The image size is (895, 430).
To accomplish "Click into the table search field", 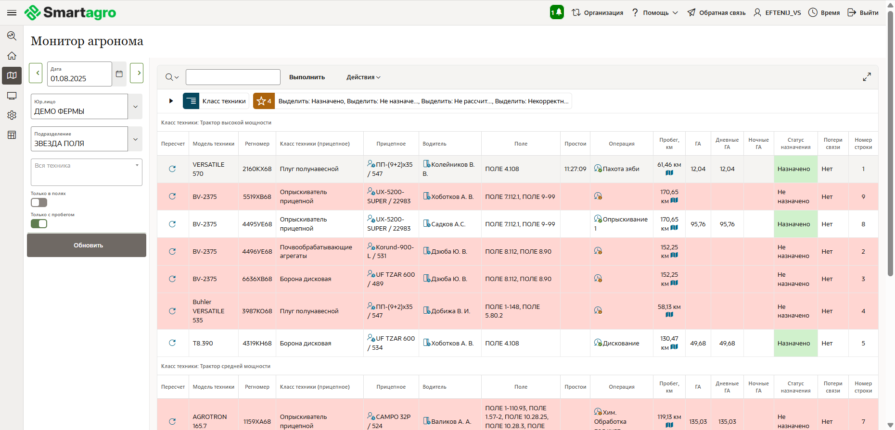I will coord(233,77).
